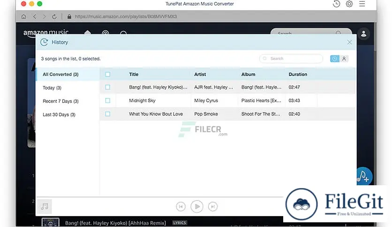This screenshot has width=392, height=227.
Task: Click the 02:40 duration cell
Action: click(294, 114)
